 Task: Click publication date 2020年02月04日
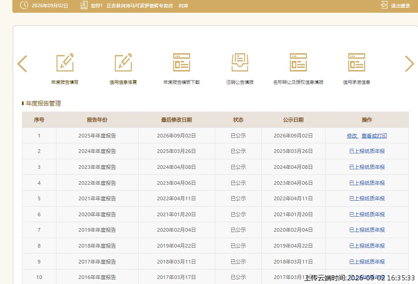coord(293,230)
